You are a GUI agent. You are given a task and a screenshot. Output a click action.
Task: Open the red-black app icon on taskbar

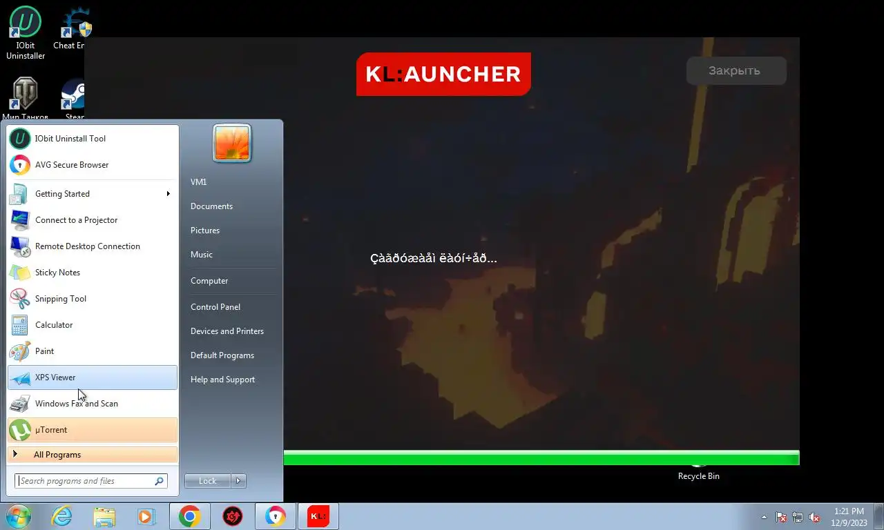click(x=233, y=516)
